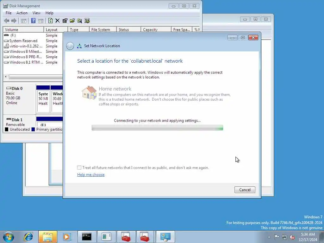Screen dimensions: 324x243
Task: Open Windows Media Player from the taskbar
Action: click(67, 237)
